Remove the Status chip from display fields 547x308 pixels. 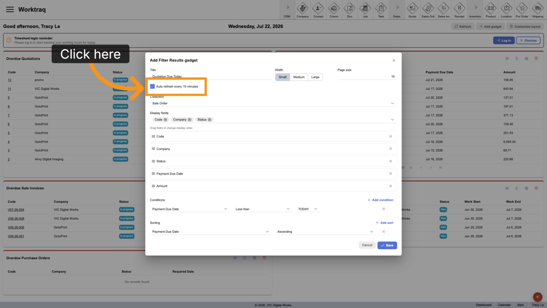click(x=209, y=120)
